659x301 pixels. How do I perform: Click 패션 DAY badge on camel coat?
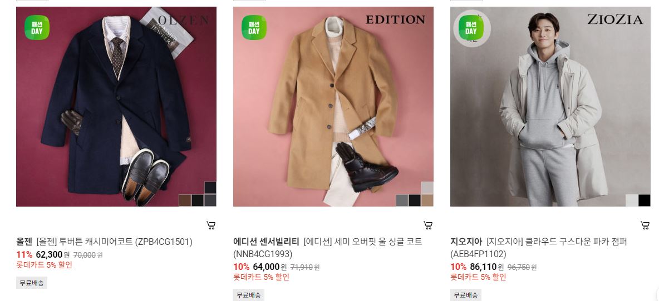point(254,28)
